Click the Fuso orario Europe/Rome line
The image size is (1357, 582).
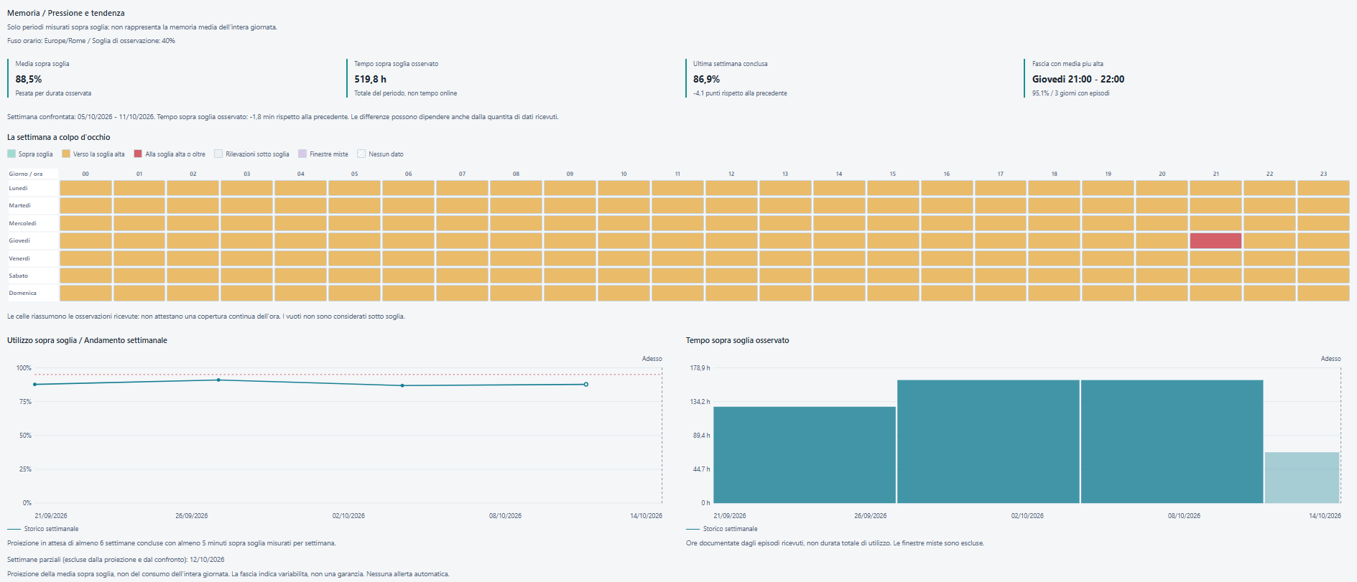(91, 41)
